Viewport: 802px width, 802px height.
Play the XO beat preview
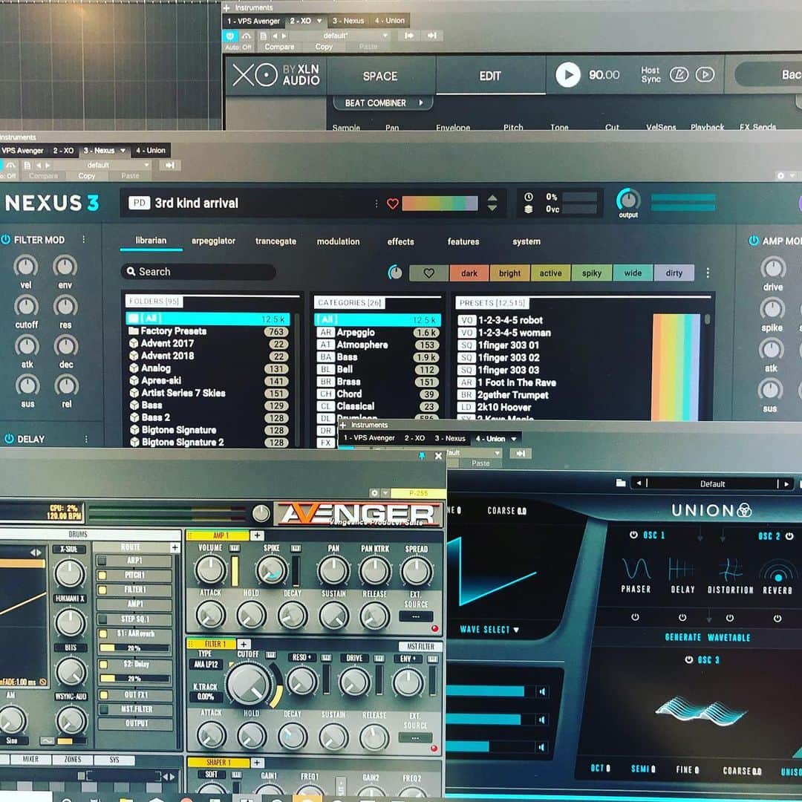pyautogui.click(x=568, y=75)
